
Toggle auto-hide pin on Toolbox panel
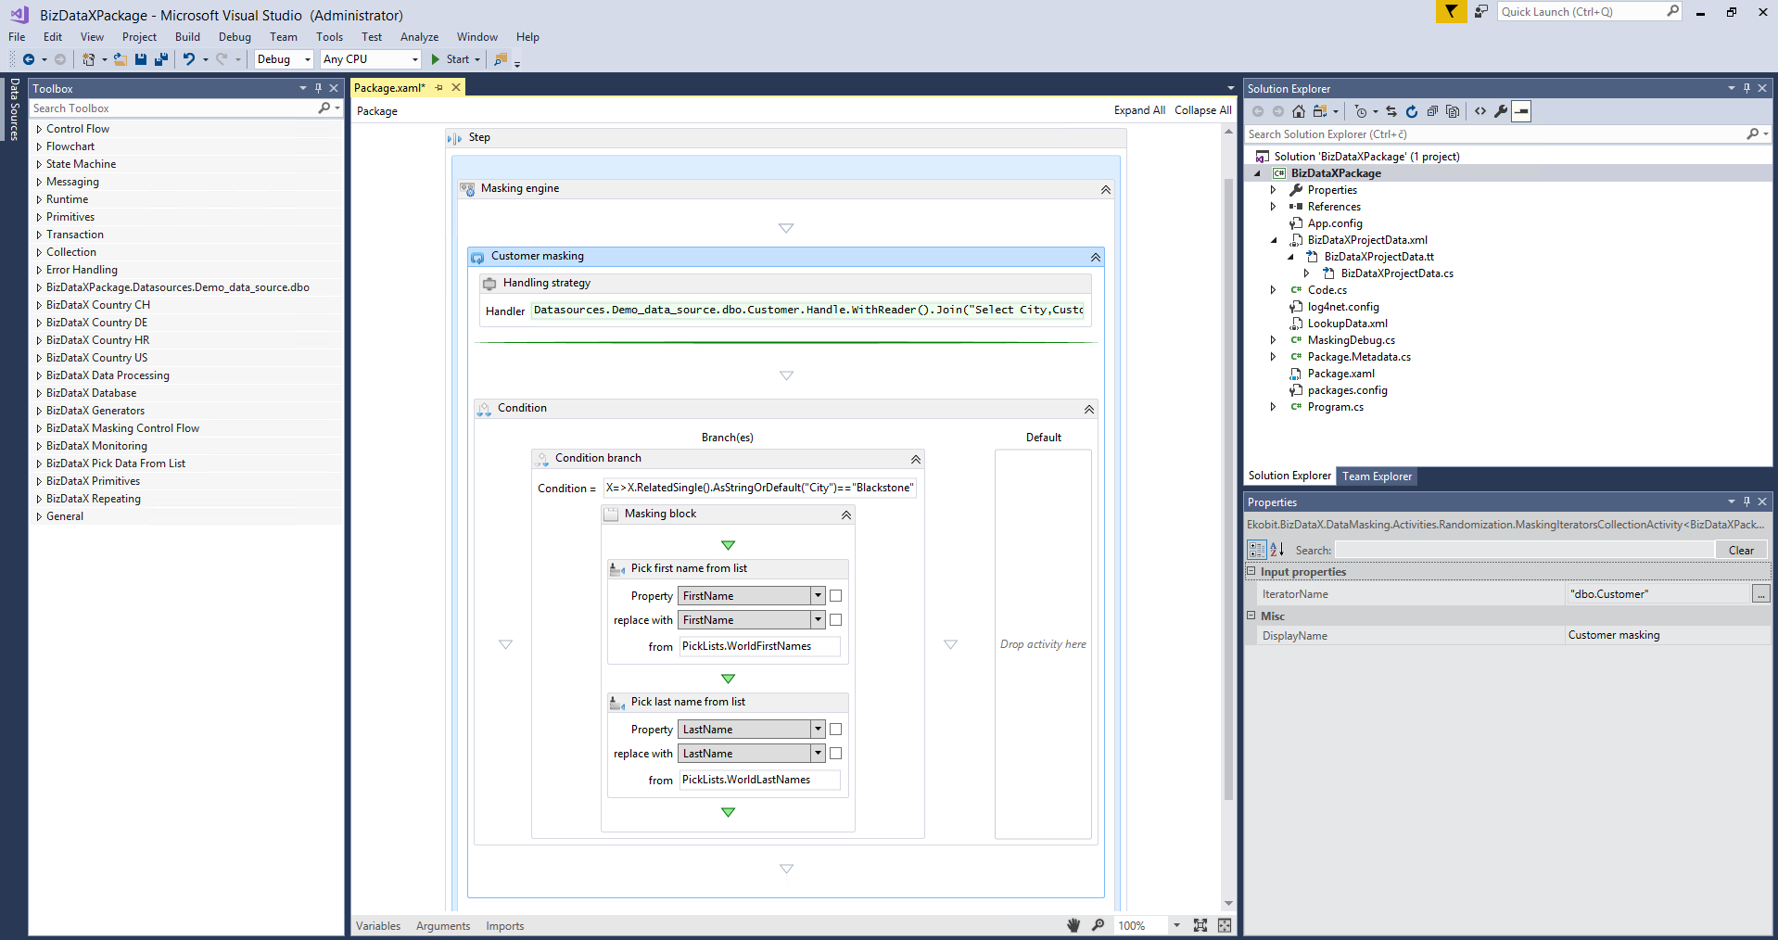pyautogui.click(x=318, y=88)
